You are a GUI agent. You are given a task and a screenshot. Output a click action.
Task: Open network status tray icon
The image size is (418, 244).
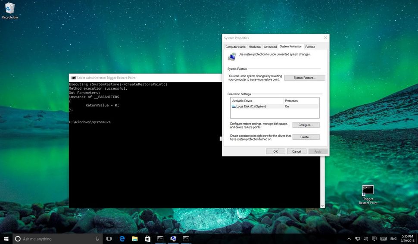coord(357,239)
